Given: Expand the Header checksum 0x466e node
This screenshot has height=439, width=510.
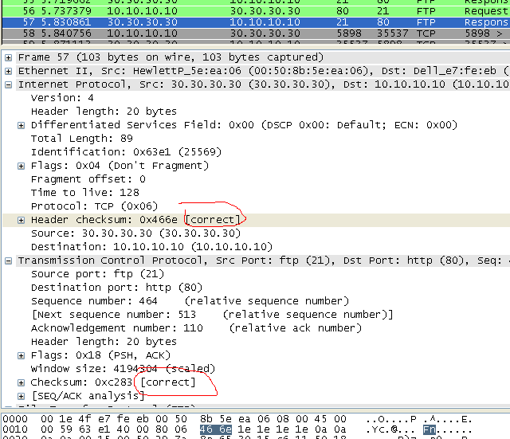Looking at the screenshot, I should pos(22,220).
